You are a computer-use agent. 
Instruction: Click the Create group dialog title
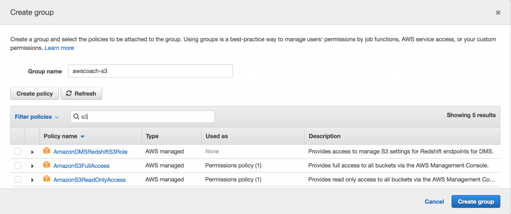[x=32, y=12]
